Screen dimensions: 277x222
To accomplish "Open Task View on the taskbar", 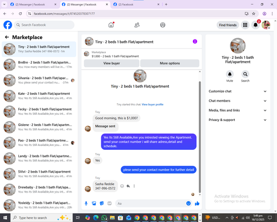I will [x=78, y=218].
